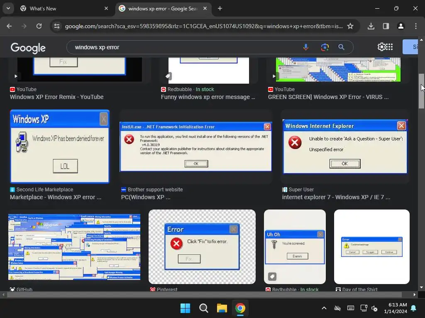Go to Google homepage via logo
This screenshot has width=425, height=318.
tap(28, 48)
